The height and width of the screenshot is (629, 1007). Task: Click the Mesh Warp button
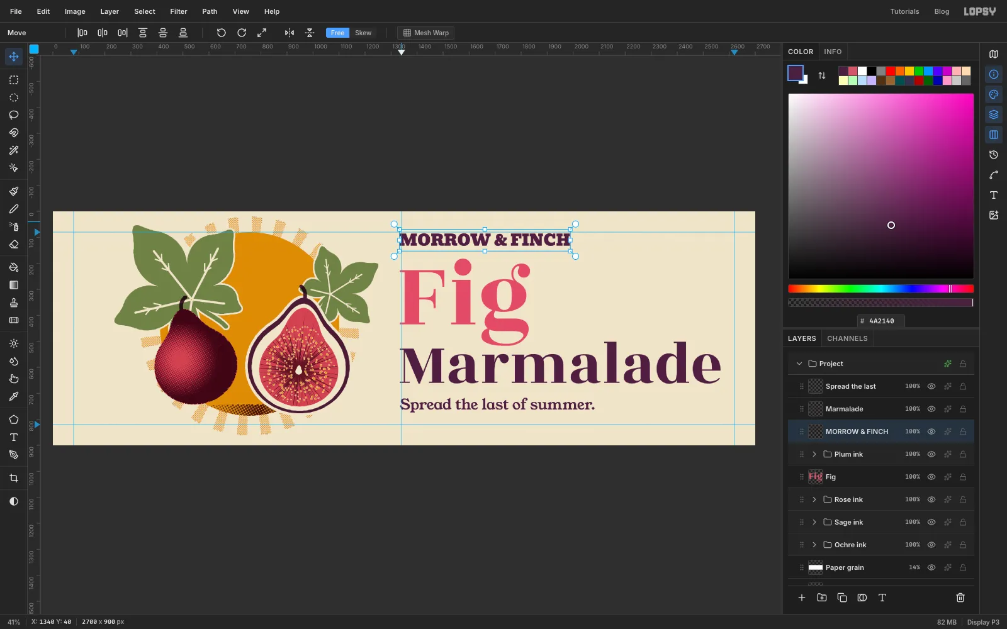coord(425,33)
